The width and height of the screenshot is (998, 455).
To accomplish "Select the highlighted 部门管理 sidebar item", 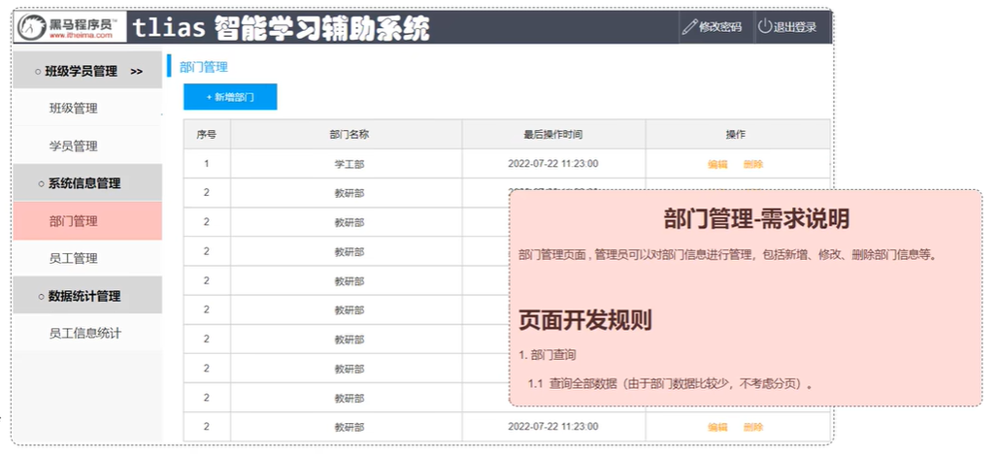I will (87, 221).
